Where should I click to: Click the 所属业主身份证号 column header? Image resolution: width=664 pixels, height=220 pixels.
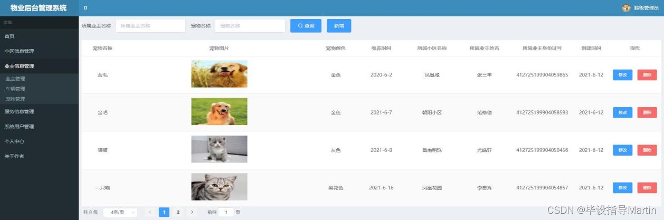[542, 48]
